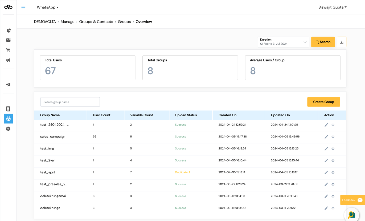Click the Overview breadcrumb
Image resolution: width=365 pixels, height=221 pixels.
(144, 22)
